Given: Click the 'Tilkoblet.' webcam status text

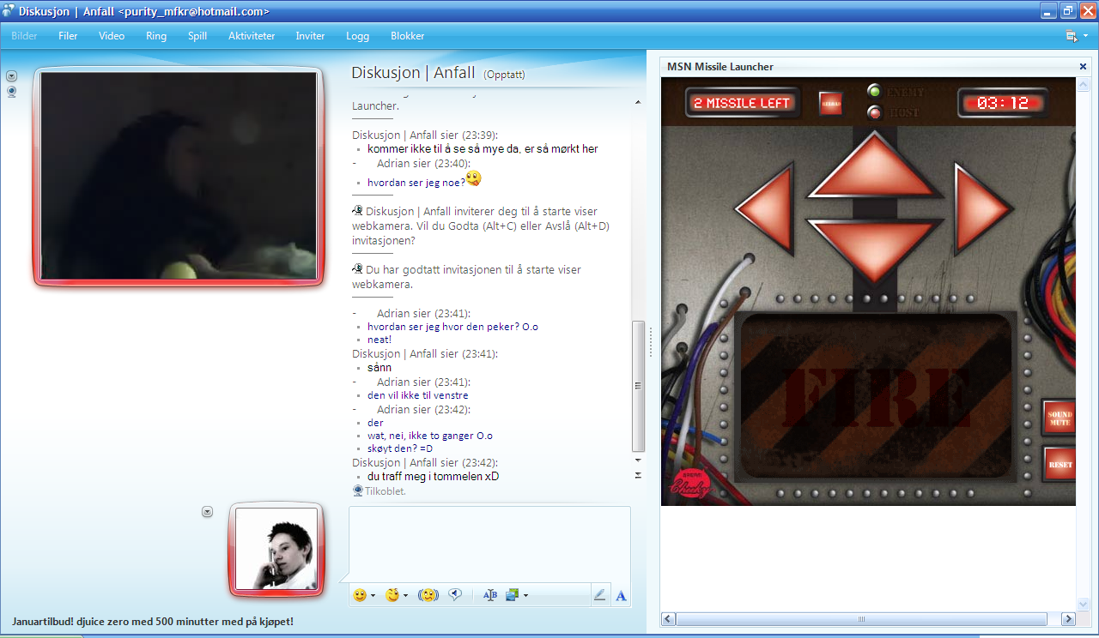Looking at the screenshot, I should (x=386, y=491).
